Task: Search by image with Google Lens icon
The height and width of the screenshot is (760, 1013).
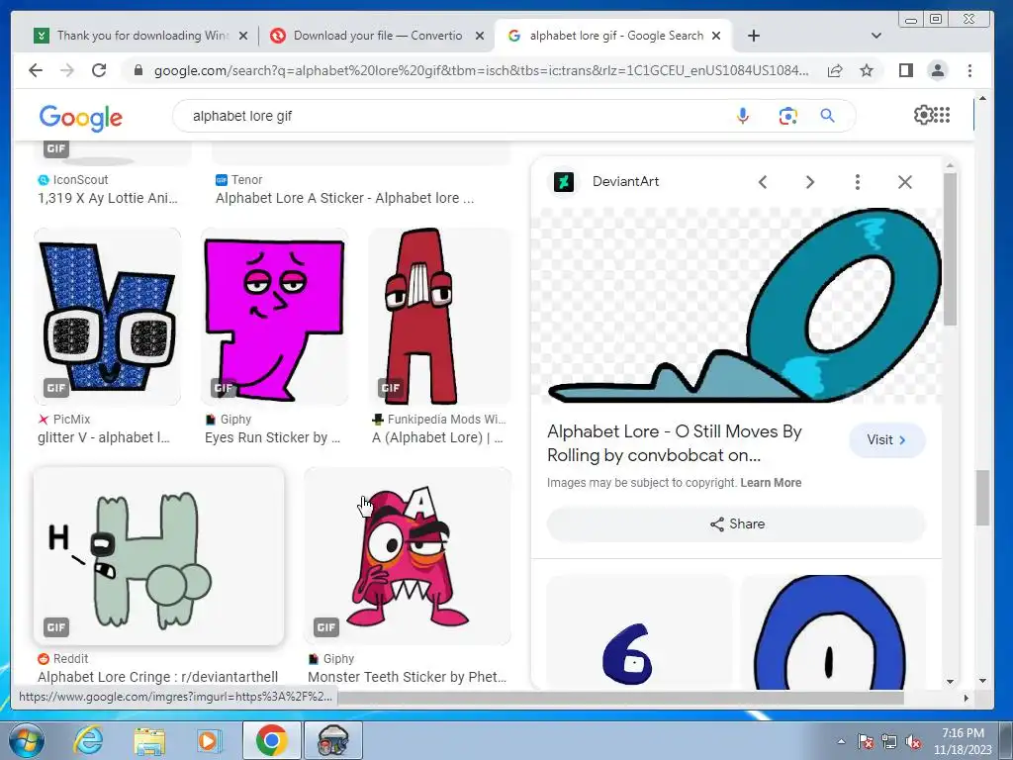Action: click(787, 116)
